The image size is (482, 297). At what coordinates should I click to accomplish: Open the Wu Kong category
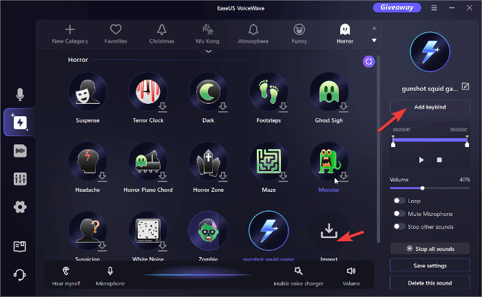click(207, 34)
